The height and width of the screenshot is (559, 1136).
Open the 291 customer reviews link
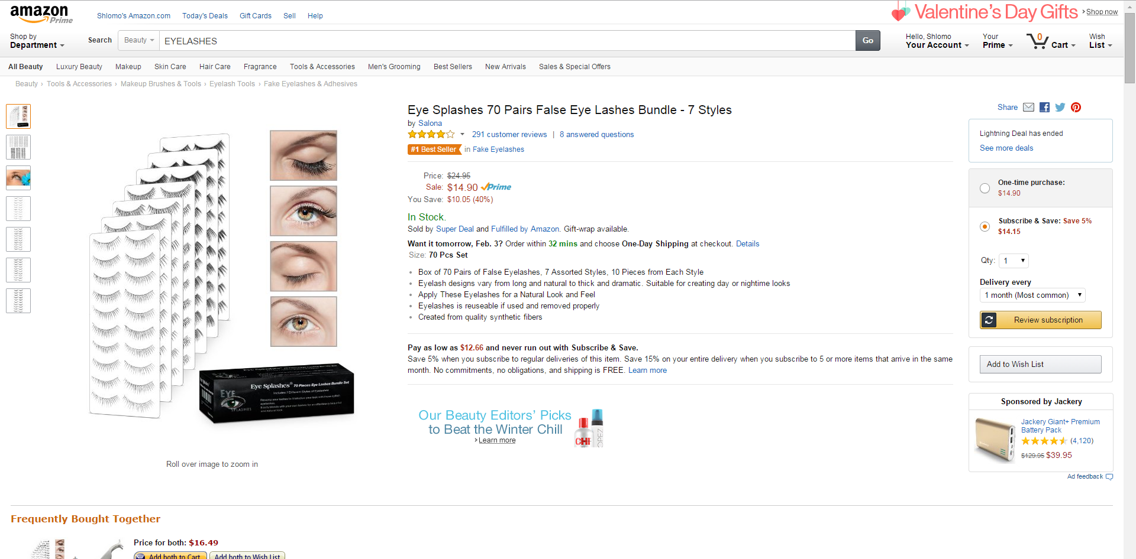point(509,134)
